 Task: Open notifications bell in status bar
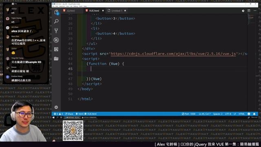click(254, 114)
